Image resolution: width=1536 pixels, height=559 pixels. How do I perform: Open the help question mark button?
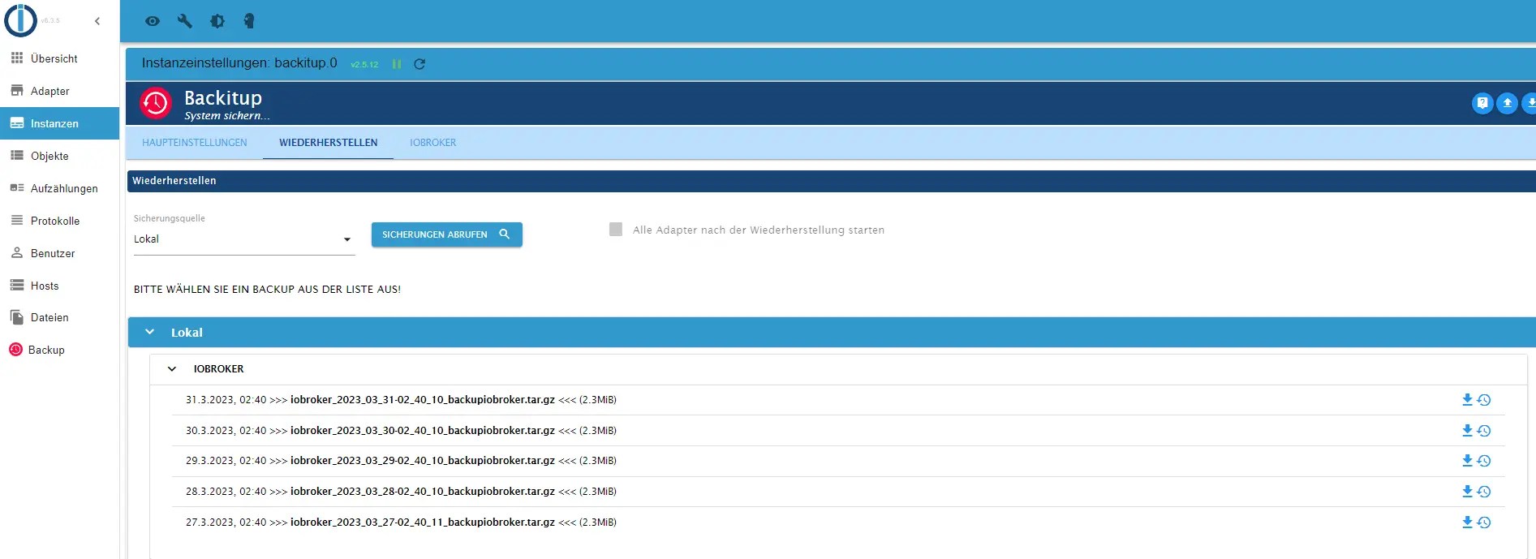pyautogui.click(x=1482, y=103)
